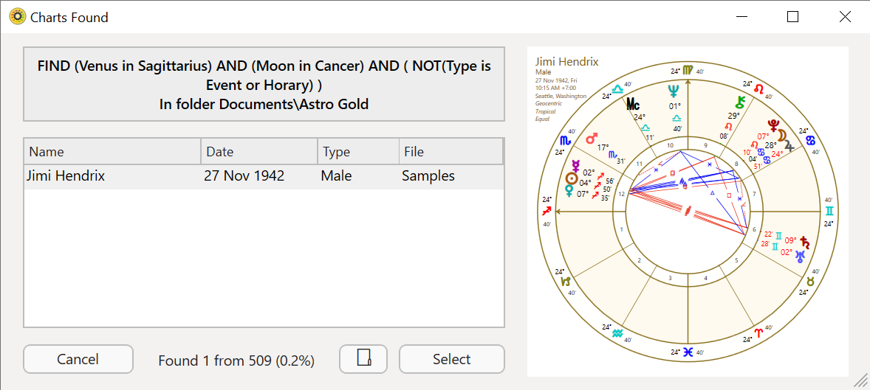The width and height of the screenshot is (870, 390).
Task: Sort results by the Type column header
Action: (358, 151)
